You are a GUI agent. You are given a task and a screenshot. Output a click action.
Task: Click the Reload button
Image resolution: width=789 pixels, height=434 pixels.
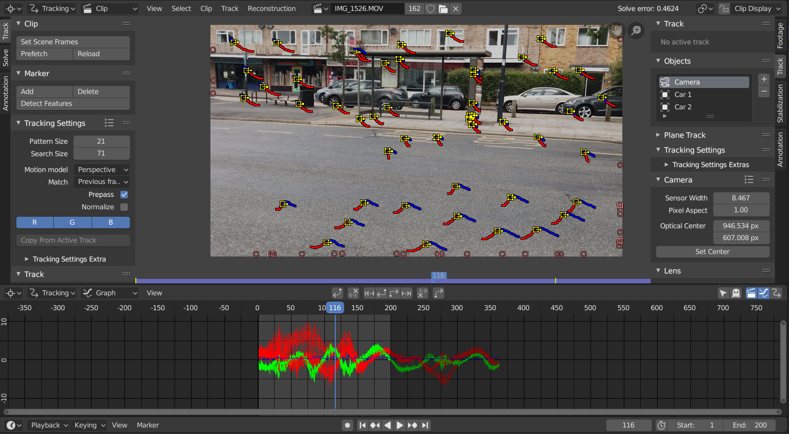(101, 54)
